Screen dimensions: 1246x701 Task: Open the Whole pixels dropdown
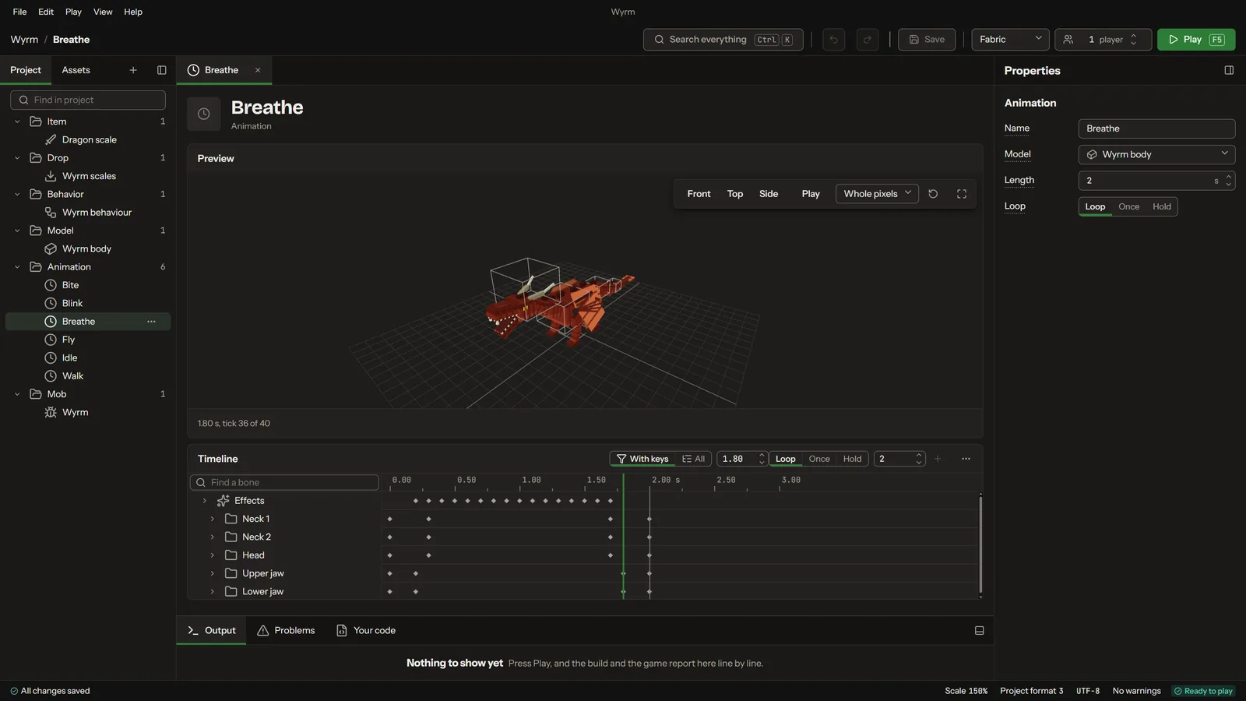tap(877, 194)
